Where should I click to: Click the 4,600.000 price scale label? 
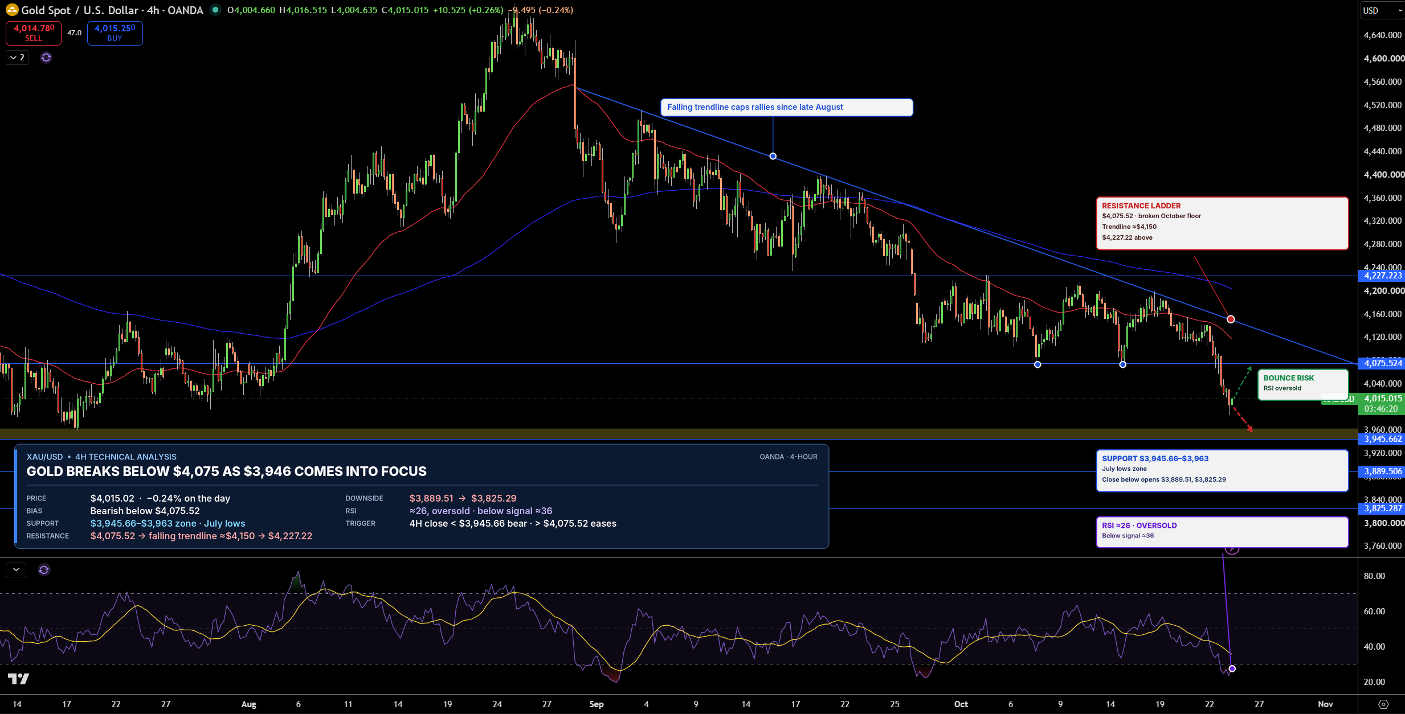(1384, 59)
